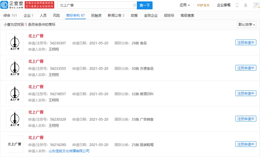
Task: Click registration number 56233555 text
Action: [58, 69]
